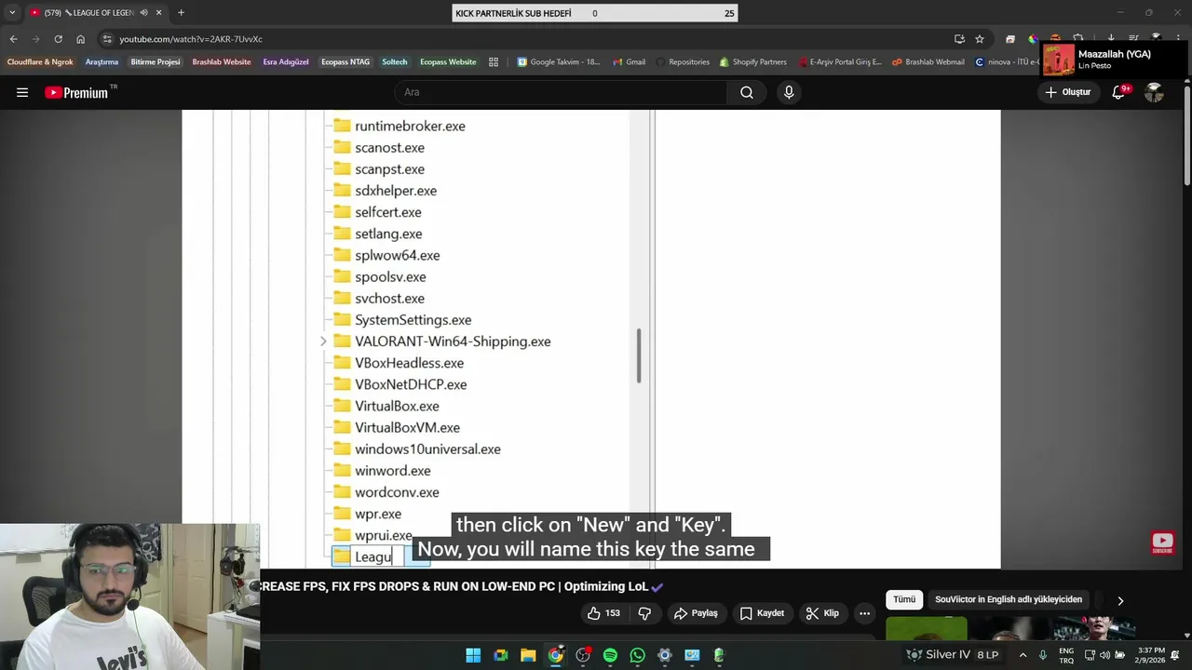
Task: Reload the current page
Action: [x=58, y=39]
